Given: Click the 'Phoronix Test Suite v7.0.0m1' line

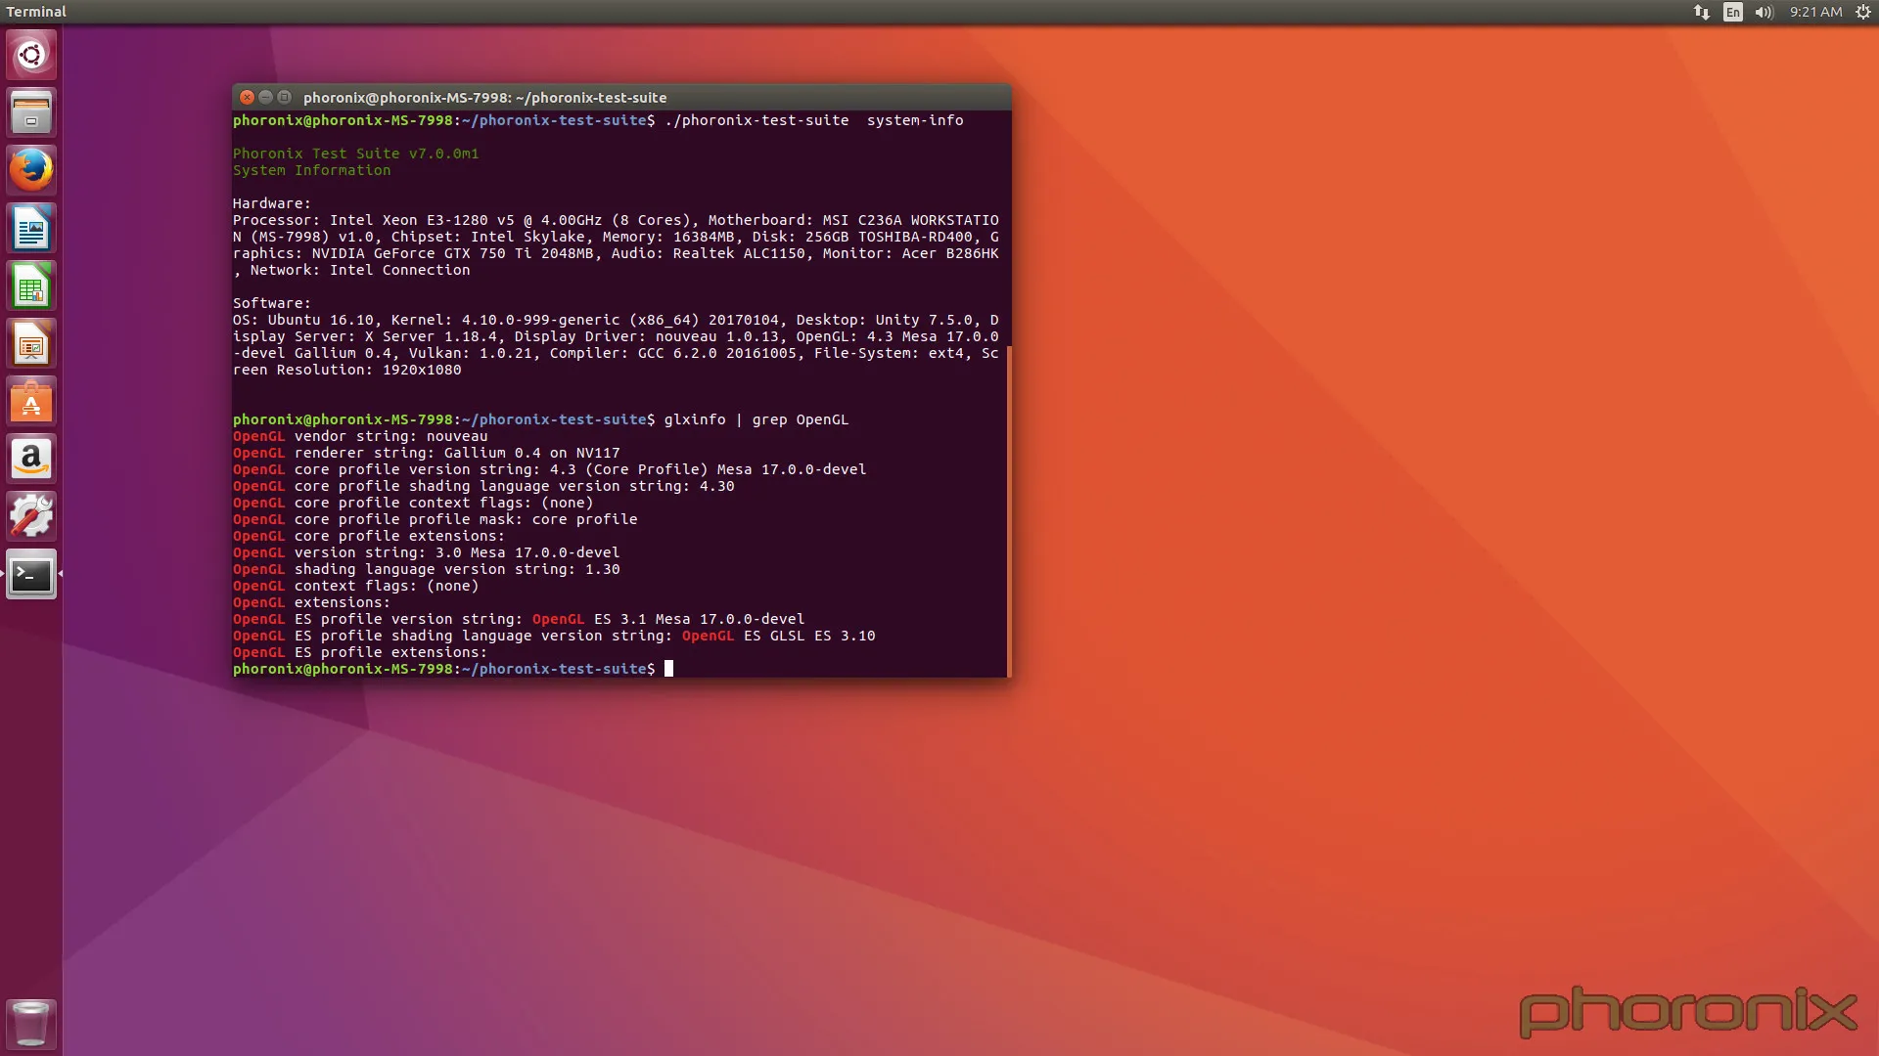Looking at the screenshot, I should [355, 154].
